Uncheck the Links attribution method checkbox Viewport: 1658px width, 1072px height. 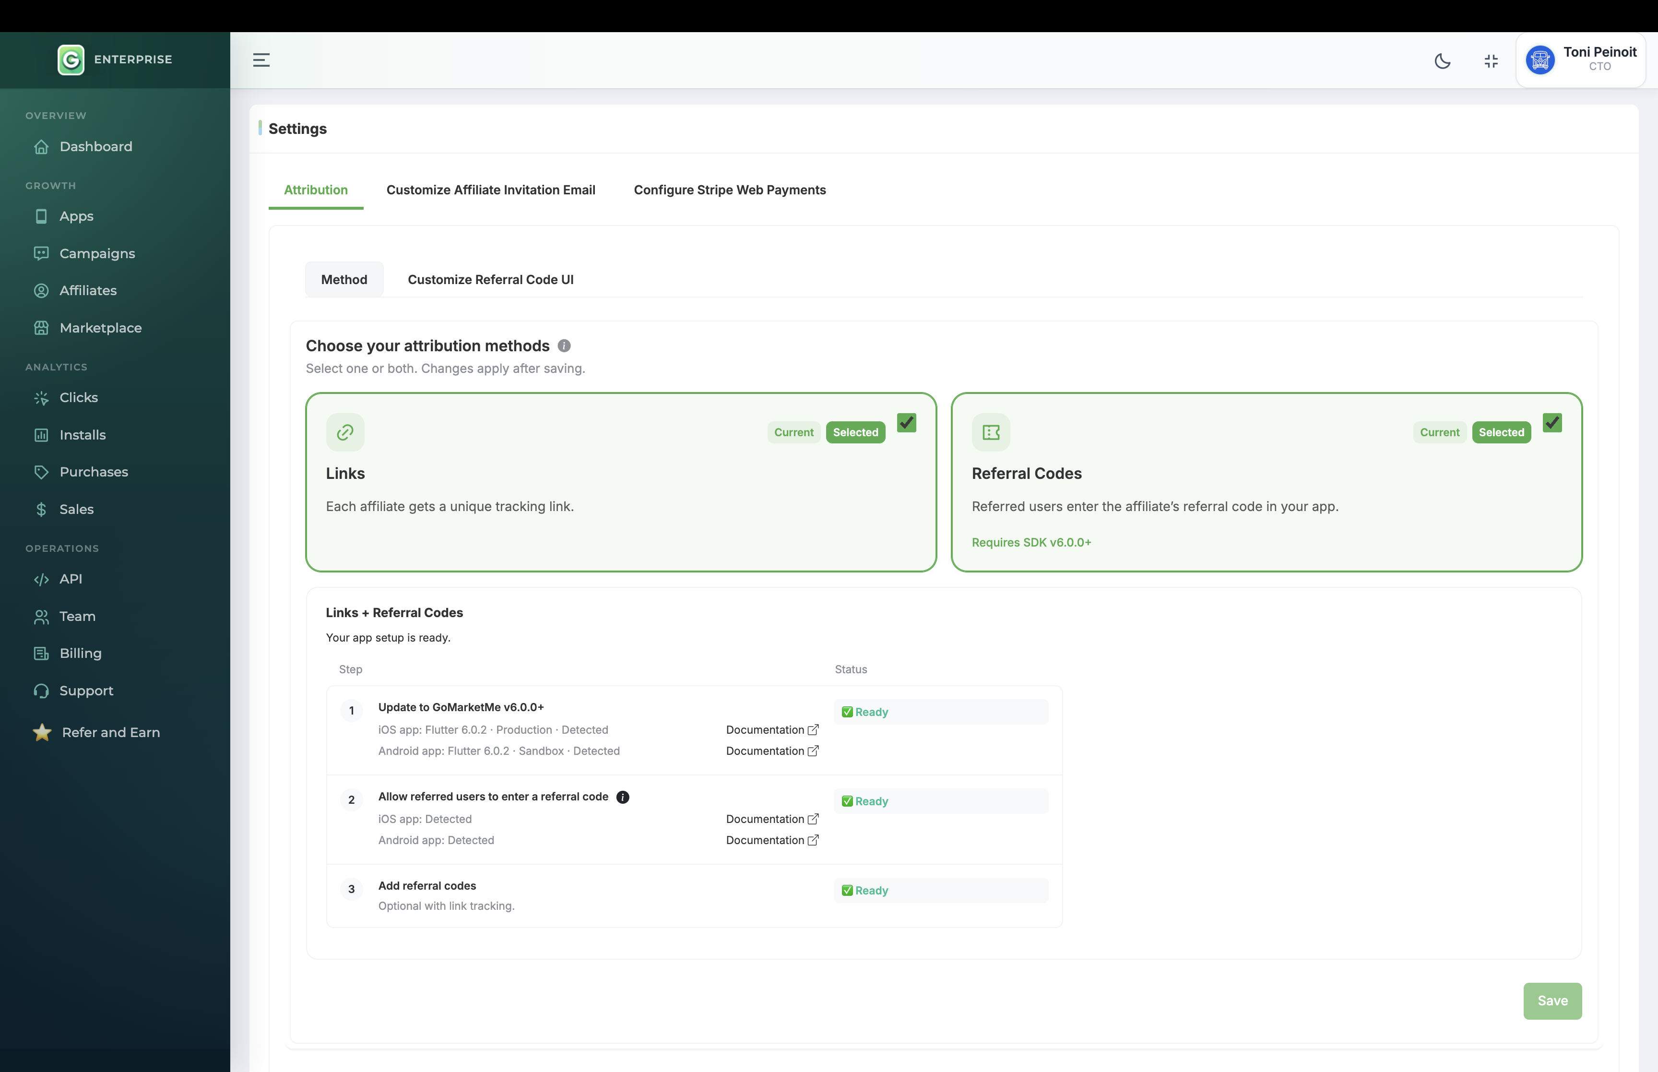coord(907,423)
